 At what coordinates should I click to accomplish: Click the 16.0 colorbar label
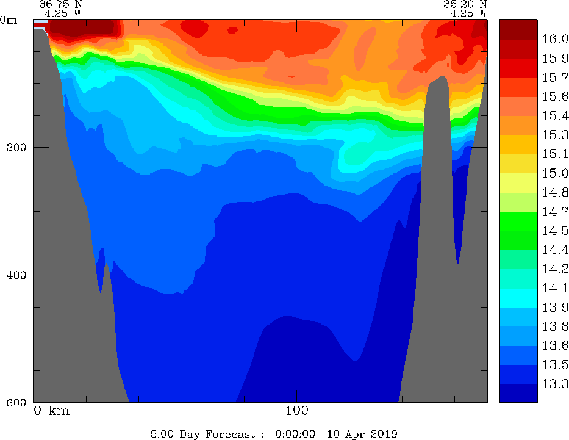(555, 39)
